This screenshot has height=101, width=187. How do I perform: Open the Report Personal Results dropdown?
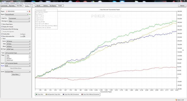[x=17, y=14]
